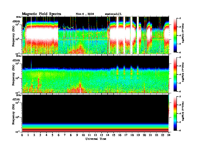Click the "7" hour tick label
Viewport: 201px width, 155px height.
click(x=65, y=135)
